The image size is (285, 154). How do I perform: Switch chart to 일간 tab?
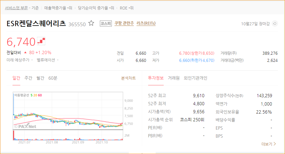tap(16, 78)
